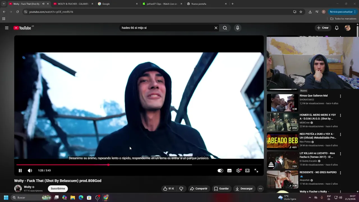Viewport: 359px width, 202px height.
Task: Click the red playhead scrubber dot
Action: click(x=108, y=165)
